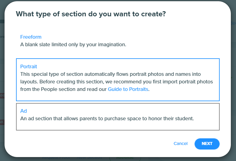
Task: Cancel the section creation dialog
Action: [180, 143]
